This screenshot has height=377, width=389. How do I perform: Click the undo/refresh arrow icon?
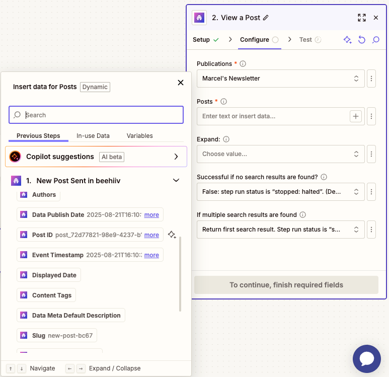[361, 40]
